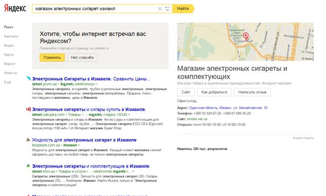326x196 pixels.
Task: Click the Яндекс logo
Action: point(15,8)
